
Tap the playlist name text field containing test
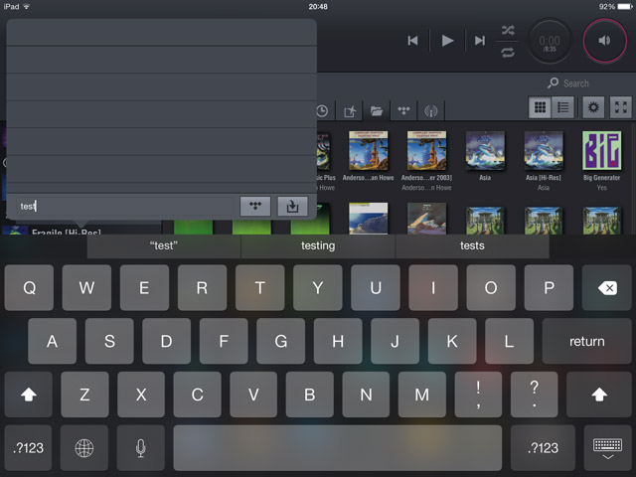[x=125, y=206]
